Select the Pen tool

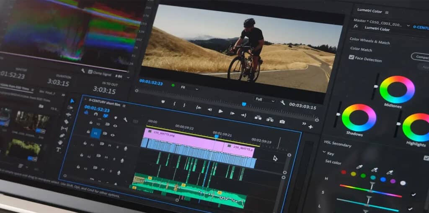[62, 135]
